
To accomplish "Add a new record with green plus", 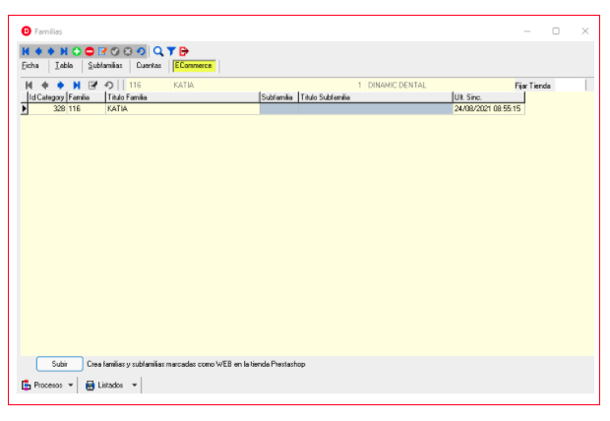I will pos(77,51).
